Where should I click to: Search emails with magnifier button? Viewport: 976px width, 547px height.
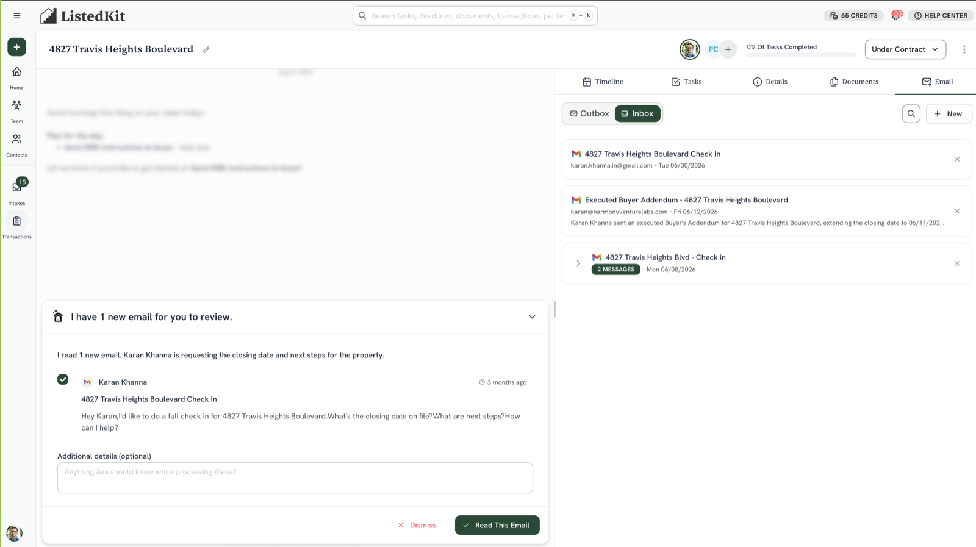click(x=911, y=113)
